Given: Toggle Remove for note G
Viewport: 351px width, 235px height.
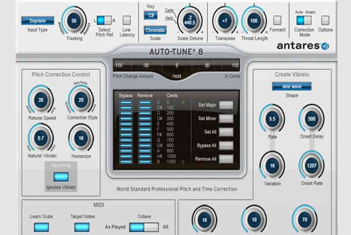Looking at the screenshot, I should [145, 140].
